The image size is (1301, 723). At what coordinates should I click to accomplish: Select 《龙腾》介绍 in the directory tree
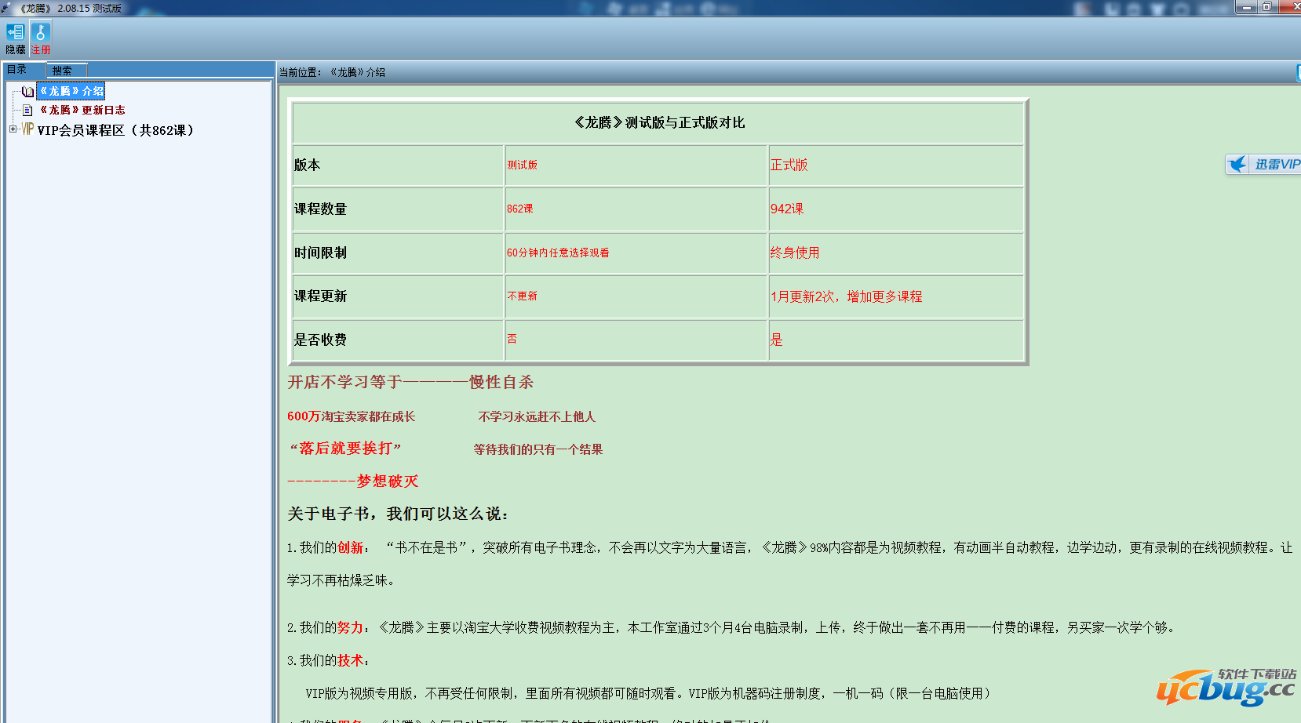[71, 92]
